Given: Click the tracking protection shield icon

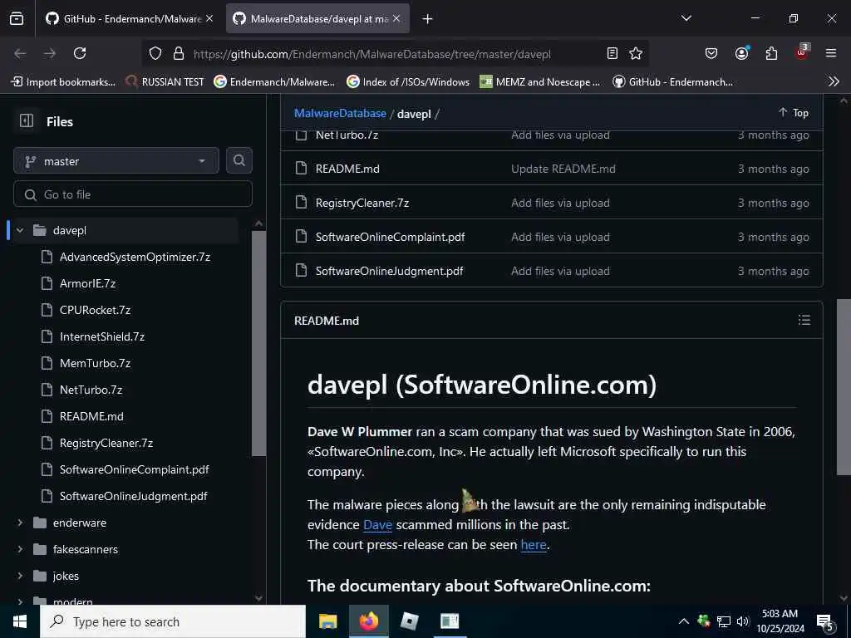Looking at the screenshot, I should (x=155, y=53).
